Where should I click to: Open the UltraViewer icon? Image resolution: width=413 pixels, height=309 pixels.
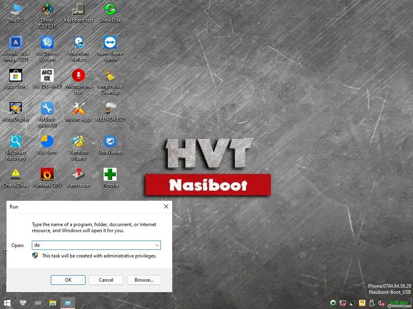click(110, 145)
